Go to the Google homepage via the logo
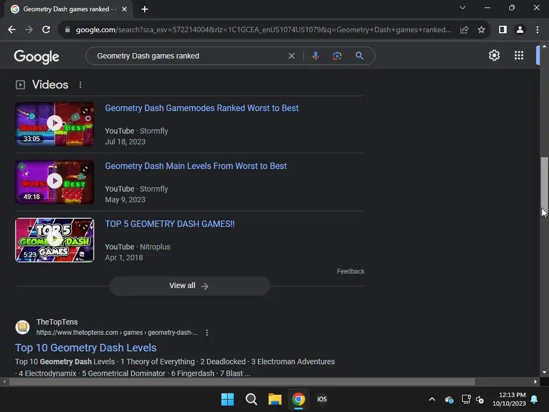 click(36, 56)
